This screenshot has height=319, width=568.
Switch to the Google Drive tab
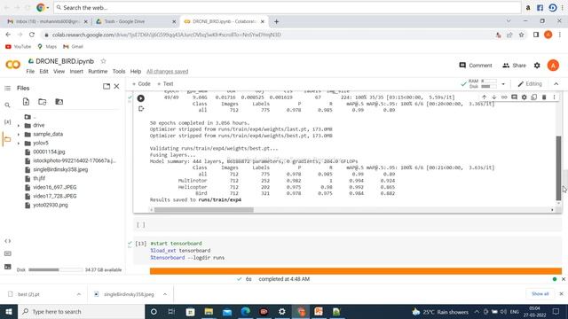(135, 21)
